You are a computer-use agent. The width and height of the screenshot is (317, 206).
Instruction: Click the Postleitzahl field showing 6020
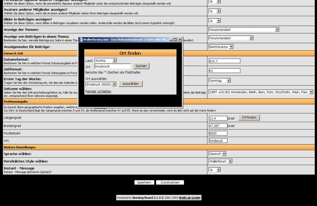click(x=218, y=133)
